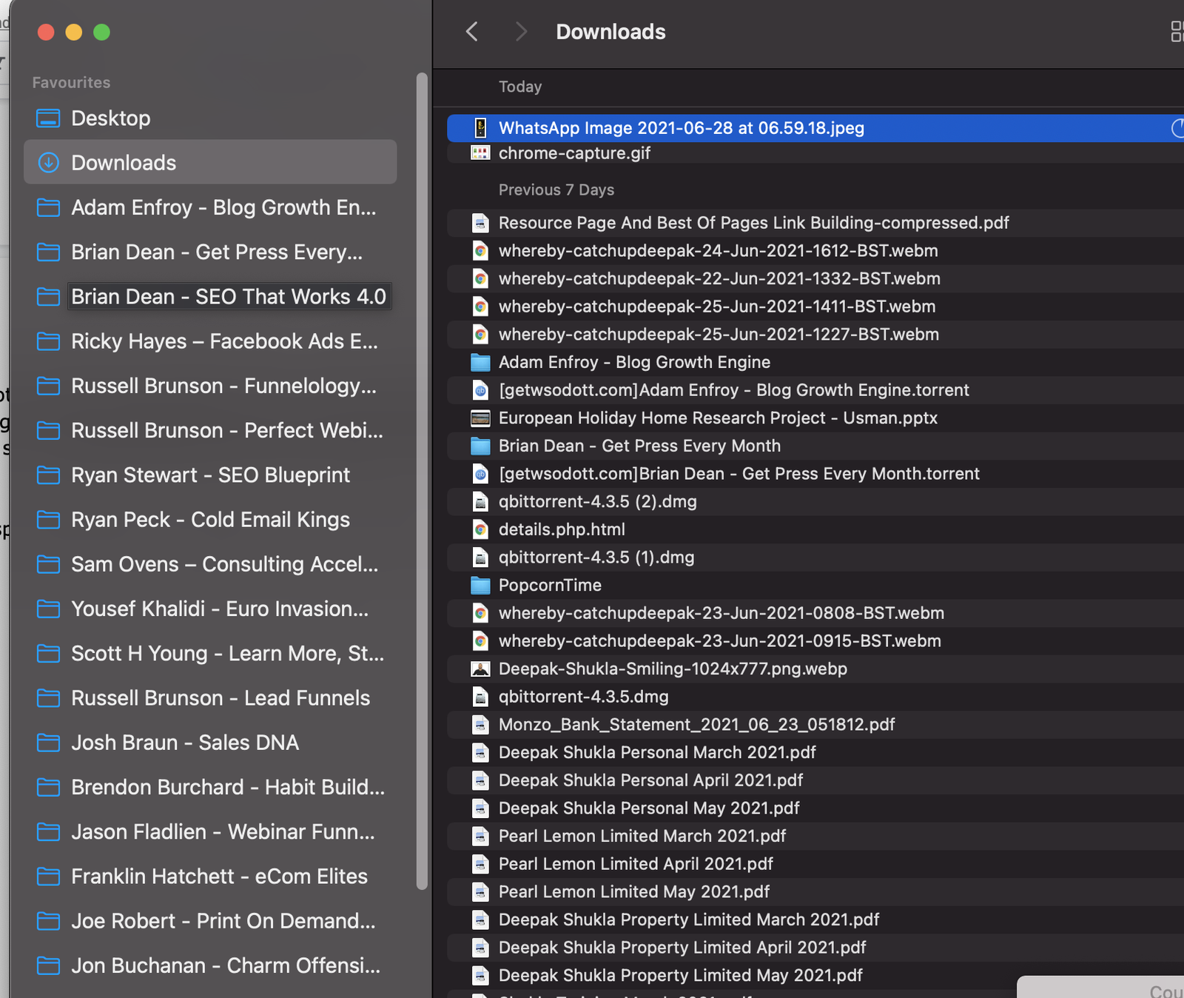Select whereby-catchupdeepak-24-Jun-2021-1612 webm
Viewport: 1184px width, 998px height.
pyautogui.click(x=815, y=251)
